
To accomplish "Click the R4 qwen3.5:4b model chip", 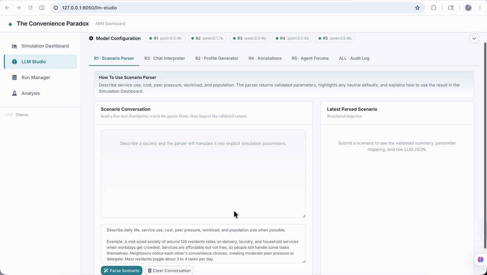I will [292, 38].
